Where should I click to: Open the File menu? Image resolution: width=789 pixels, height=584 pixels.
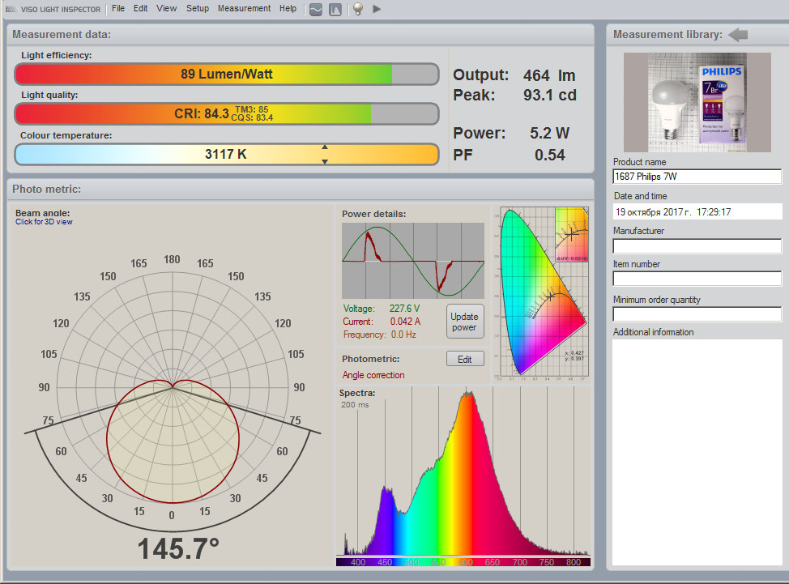[118, 9]
